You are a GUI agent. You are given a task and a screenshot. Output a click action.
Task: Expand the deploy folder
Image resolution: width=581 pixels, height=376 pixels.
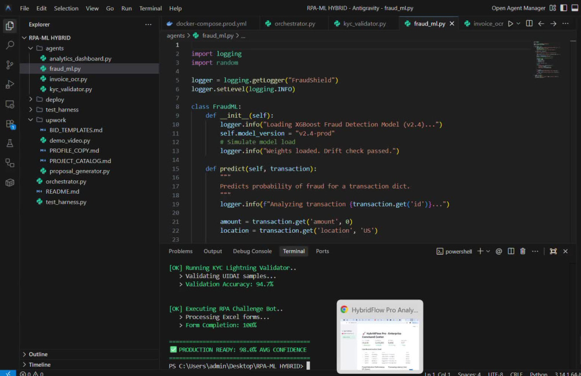(x=31, y=99)
